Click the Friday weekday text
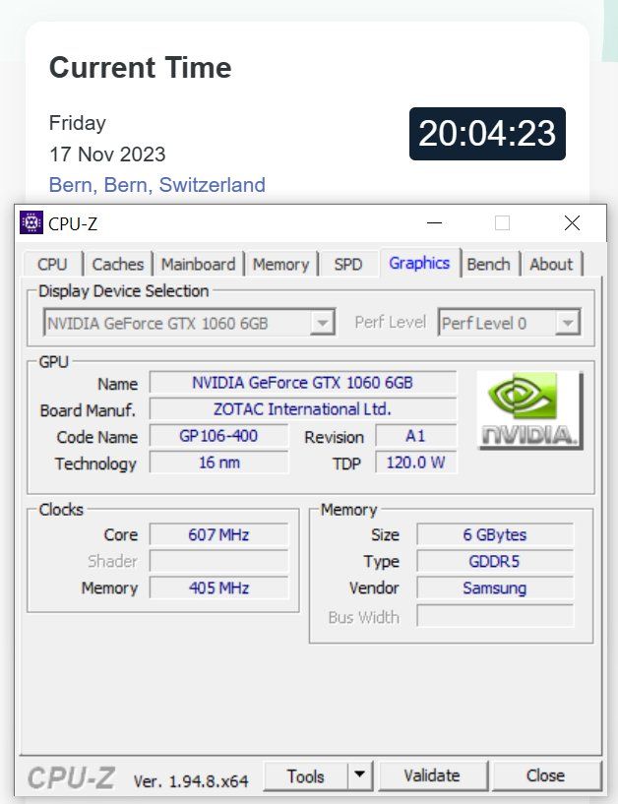The image size is (618, 804). 78,123
